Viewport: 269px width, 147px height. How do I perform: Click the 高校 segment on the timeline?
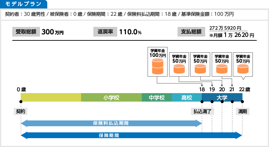click(187, 97)
